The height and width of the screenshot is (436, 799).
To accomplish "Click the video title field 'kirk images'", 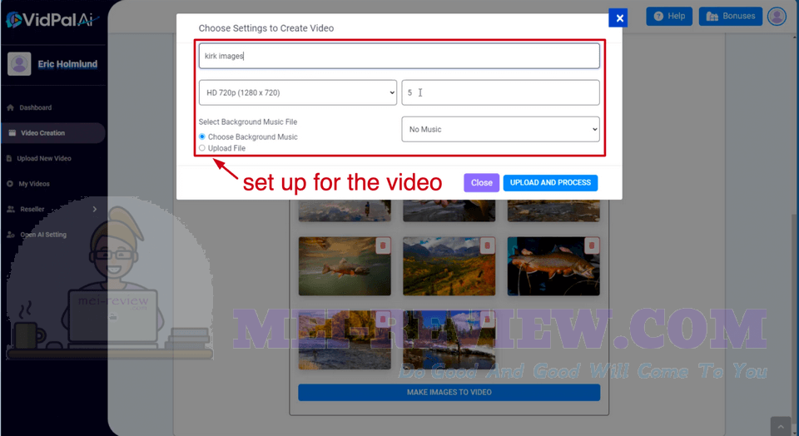I will coord(399,56).
